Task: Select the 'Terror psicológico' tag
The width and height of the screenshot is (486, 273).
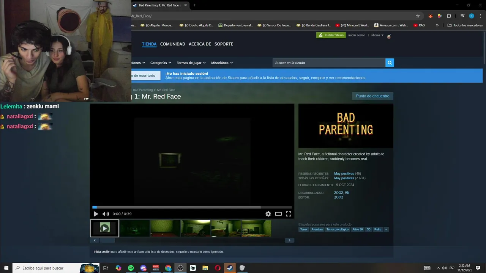Action: (x=338, y=229)
